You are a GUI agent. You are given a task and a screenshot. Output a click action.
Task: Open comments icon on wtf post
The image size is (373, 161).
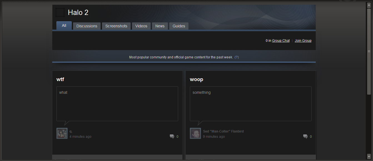(x=172, y=136)
